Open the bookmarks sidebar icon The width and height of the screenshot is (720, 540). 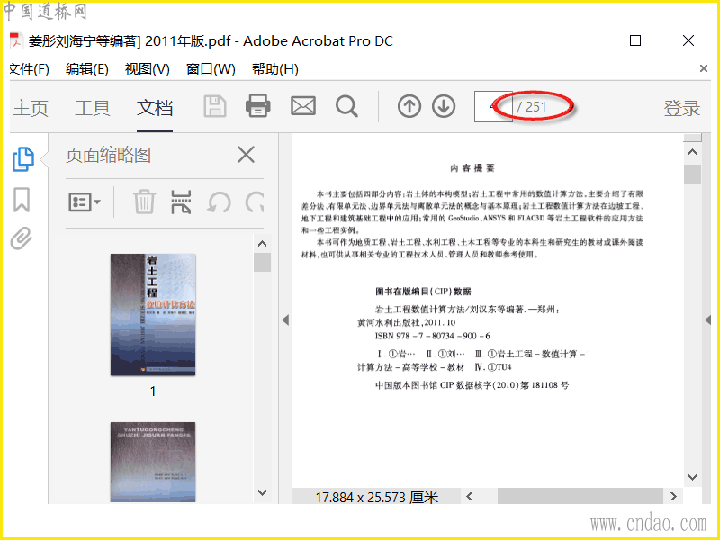pos(22,200)
